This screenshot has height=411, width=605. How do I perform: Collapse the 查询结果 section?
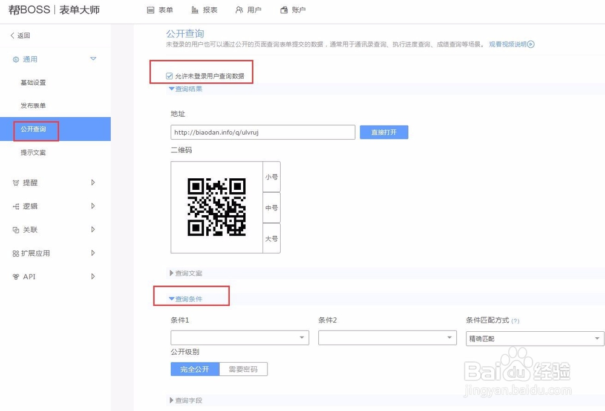(x=186, y=89)
